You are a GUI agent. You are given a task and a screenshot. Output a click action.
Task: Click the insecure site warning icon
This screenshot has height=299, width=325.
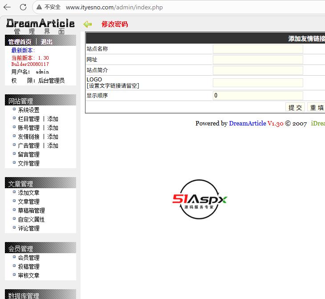point(39,7)
